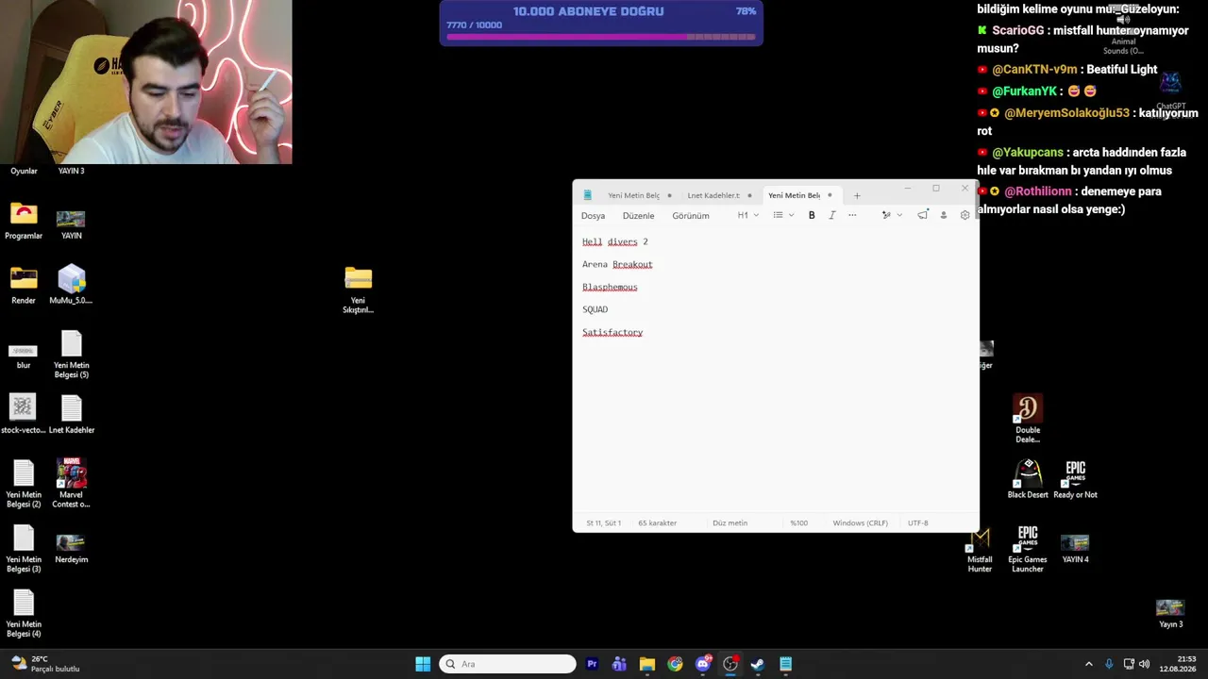The height and width of the screenshot is (679, 1208).
Task: Select Yeni Metin Belgesi (5) desktop file
Action: [72, 355]
